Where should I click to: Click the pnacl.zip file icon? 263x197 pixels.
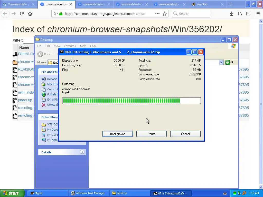(15, 100)
